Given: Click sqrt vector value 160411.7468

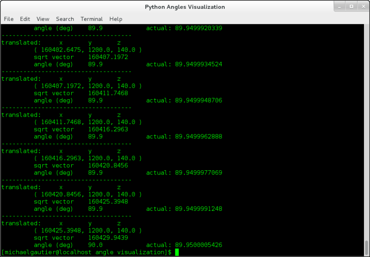Looking at the screenshot, I should 108,93.
